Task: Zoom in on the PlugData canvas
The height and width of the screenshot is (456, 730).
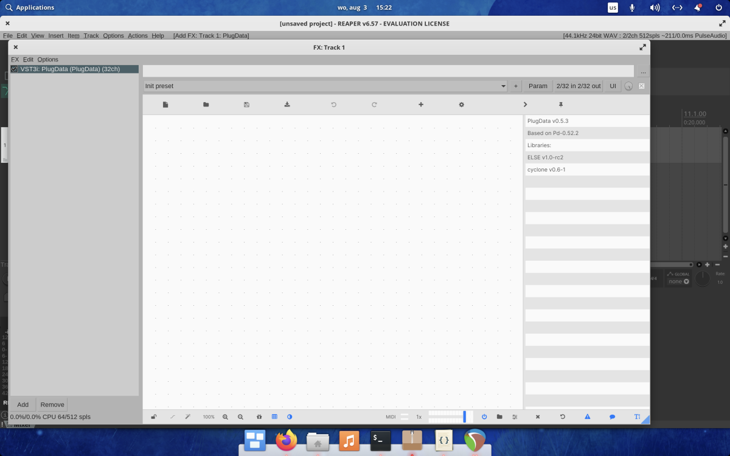Action: [225, 417]
